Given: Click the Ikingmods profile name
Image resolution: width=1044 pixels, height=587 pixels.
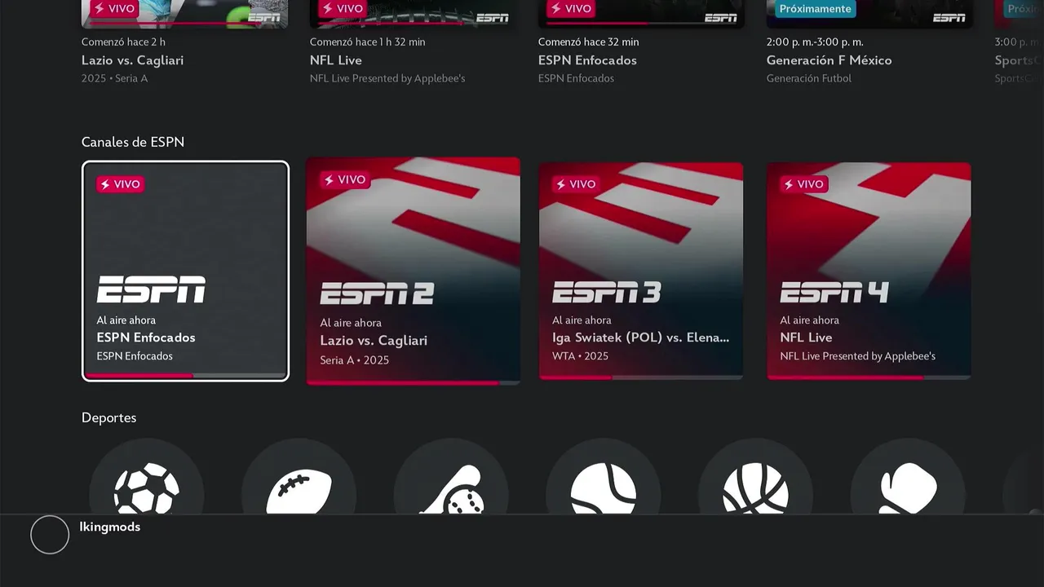Looking at the screenshot, I should pyautogui.click(x=110, y=527).
